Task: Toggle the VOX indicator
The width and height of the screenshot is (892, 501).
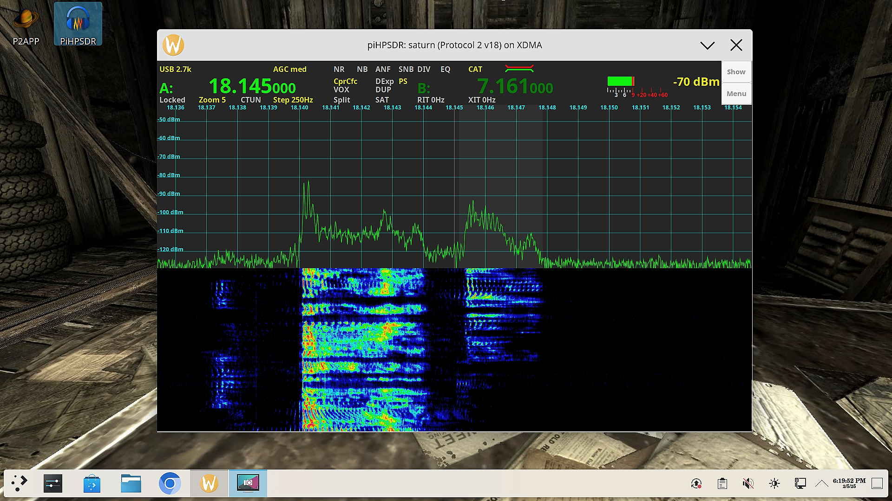Action: 341,90
